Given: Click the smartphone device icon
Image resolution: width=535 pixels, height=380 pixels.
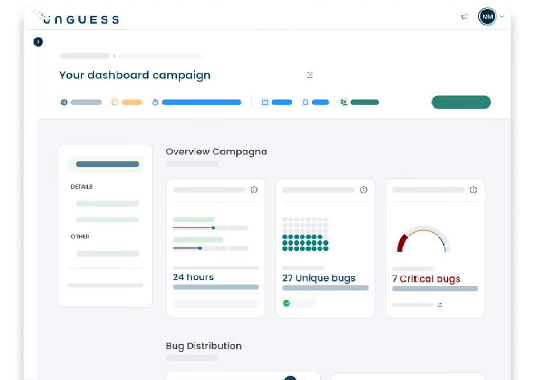Looking at the screenshot, I should pyautogui.click(x=305, y=102).
